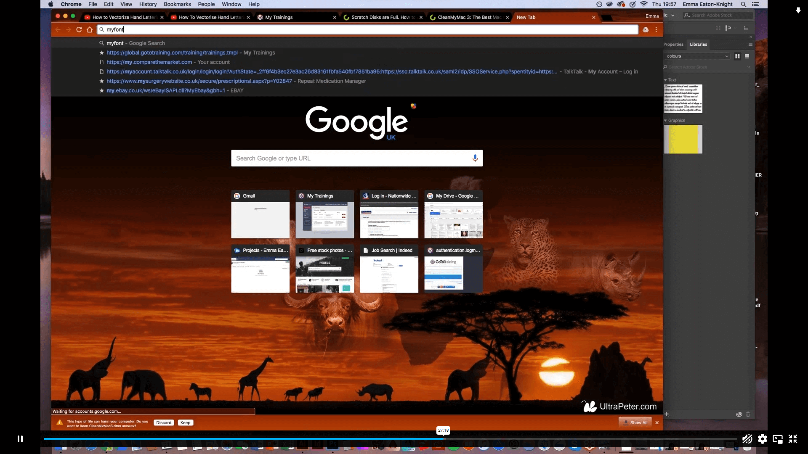
Task: Switch Libraries panel to list view
Action: (x=747, y=56)
